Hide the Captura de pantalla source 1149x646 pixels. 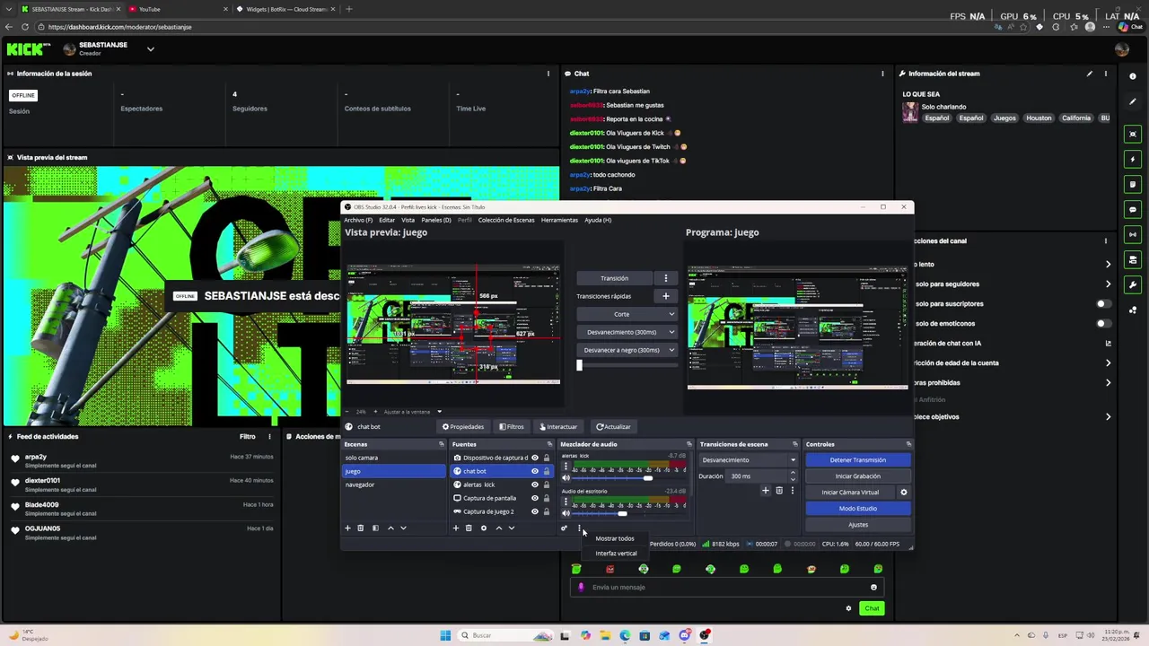(534, 498)
